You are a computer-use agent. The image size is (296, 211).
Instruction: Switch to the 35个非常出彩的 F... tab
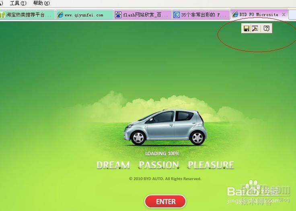[x=201, y=15]
